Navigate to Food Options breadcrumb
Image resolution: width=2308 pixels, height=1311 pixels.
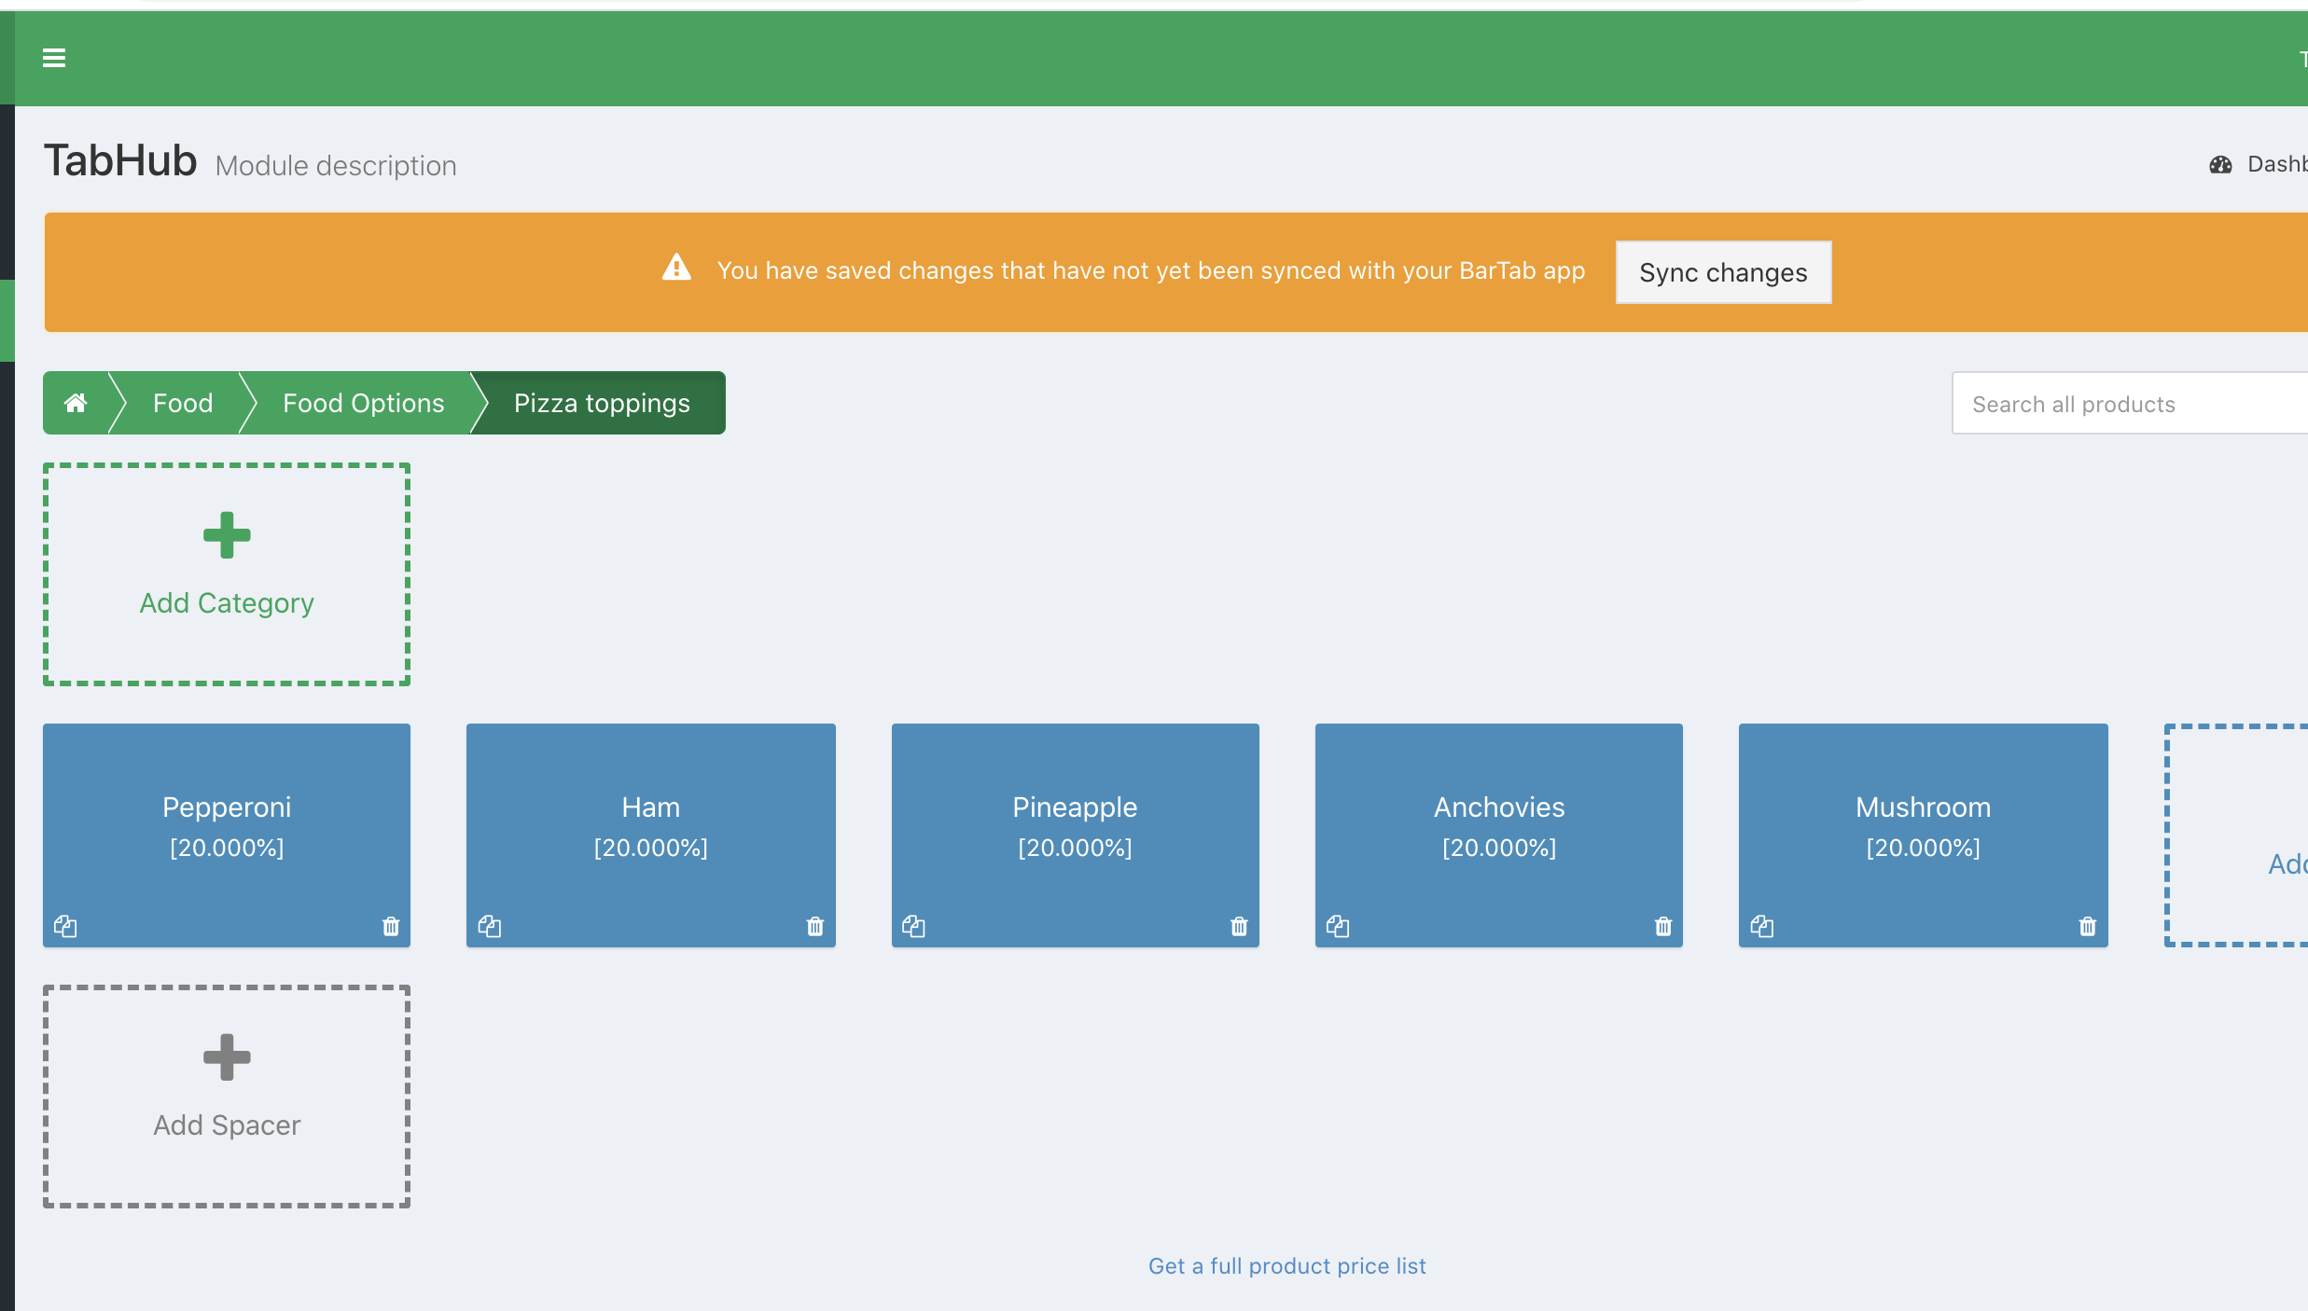tap(363, 403)
